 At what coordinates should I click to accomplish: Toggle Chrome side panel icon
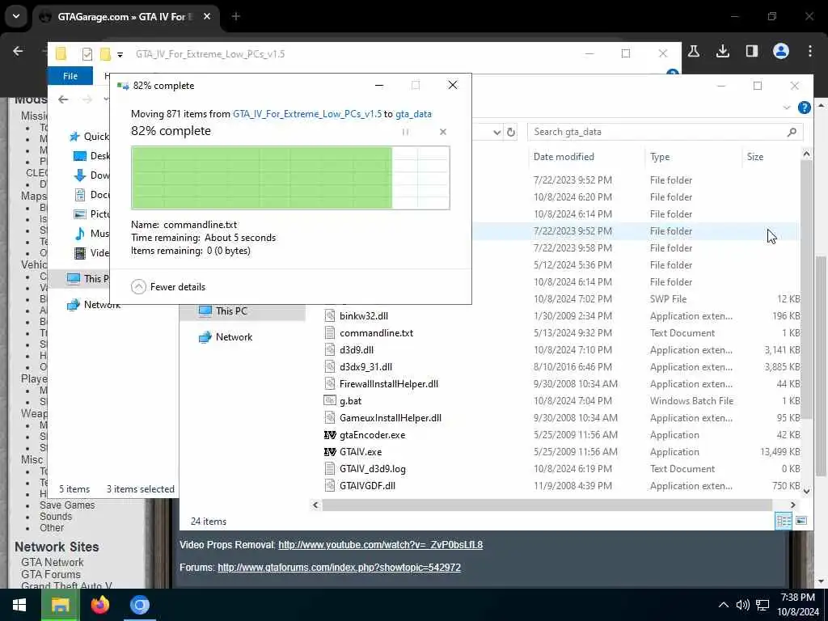pyautogui.click(x=752, y=51)
